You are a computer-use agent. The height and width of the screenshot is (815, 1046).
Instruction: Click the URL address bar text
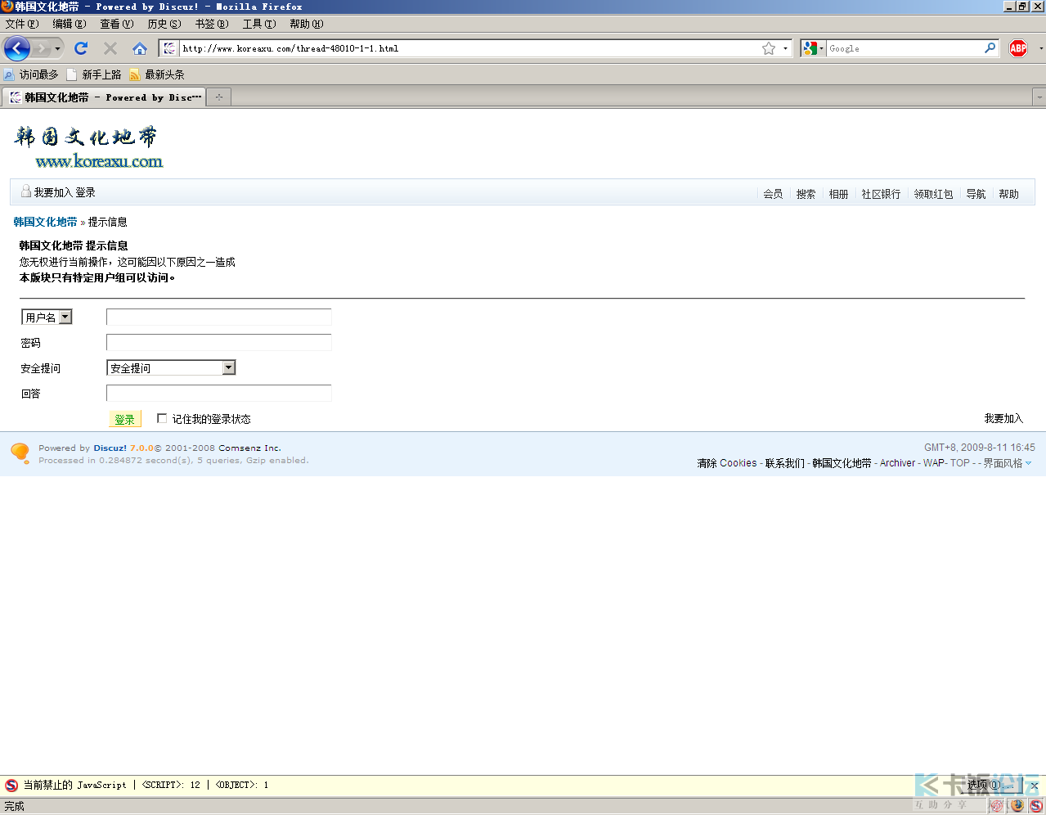pos(290,48)
